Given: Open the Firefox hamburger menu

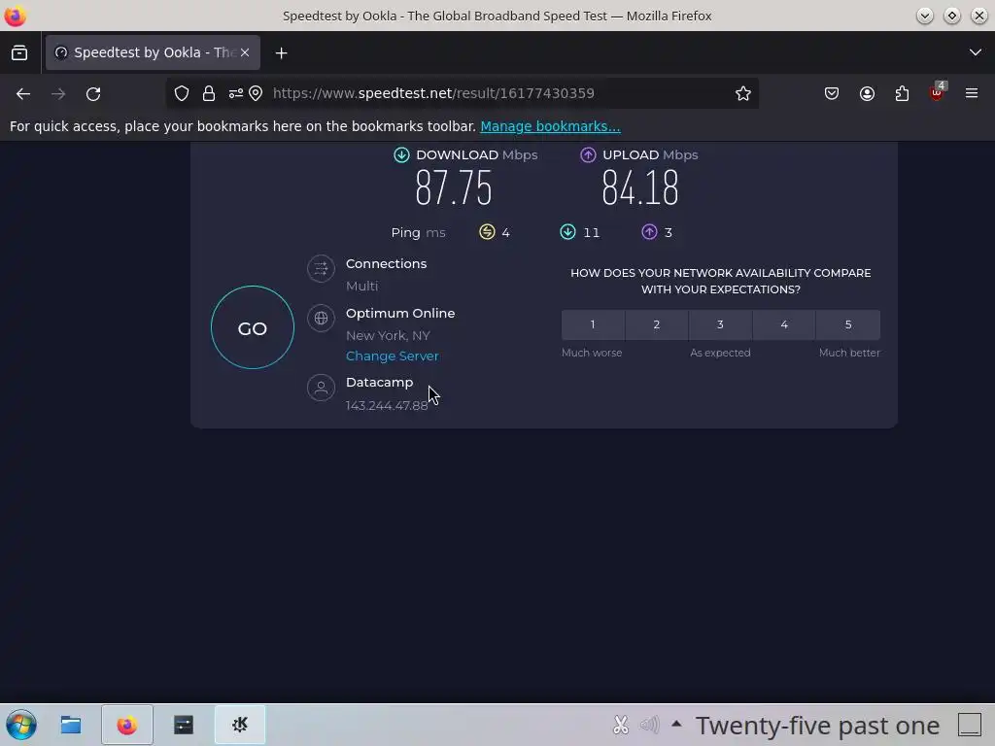Looking at the screenshot, I should click(x=972, y=94).
